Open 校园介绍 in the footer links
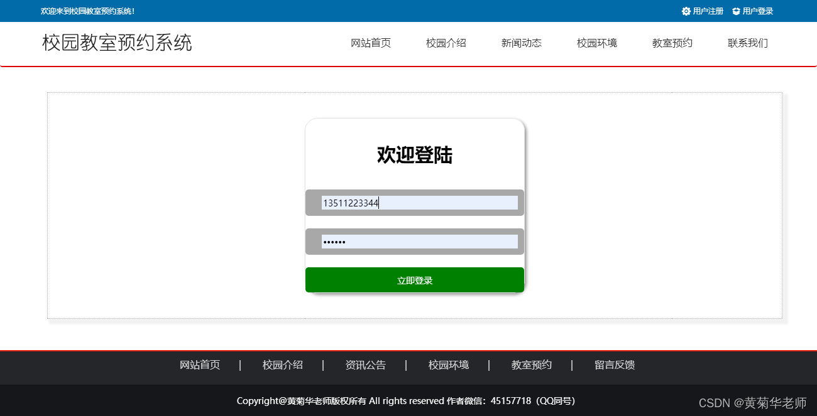817x416 pixels. coord(282,365)
